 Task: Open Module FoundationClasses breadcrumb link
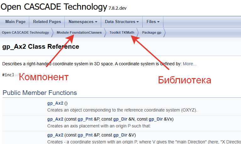[79, 32]
